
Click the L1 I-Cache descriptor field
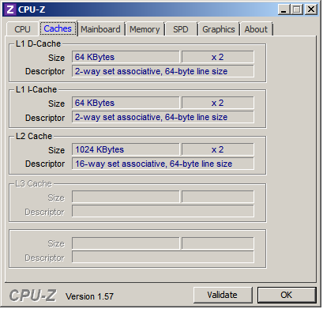coord(163,117)
